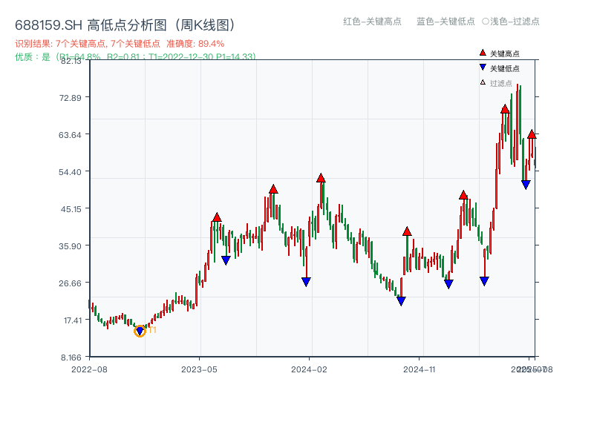Click the blue low marker near the 2024-11 label
Viewport: 594px width, 445px height.
pos(447,283)
